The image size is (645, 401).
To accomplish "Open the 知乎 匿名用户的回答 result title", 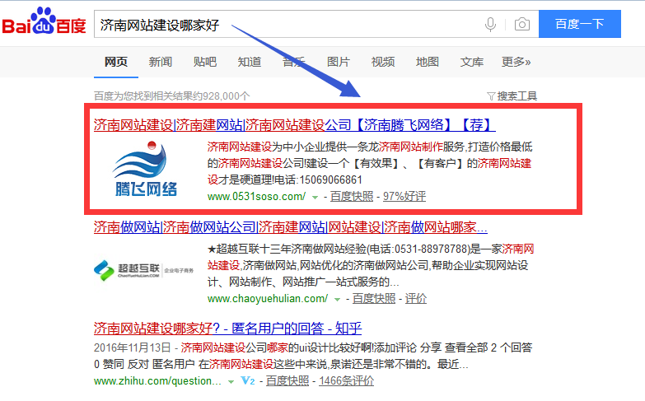I will point(227,329).
